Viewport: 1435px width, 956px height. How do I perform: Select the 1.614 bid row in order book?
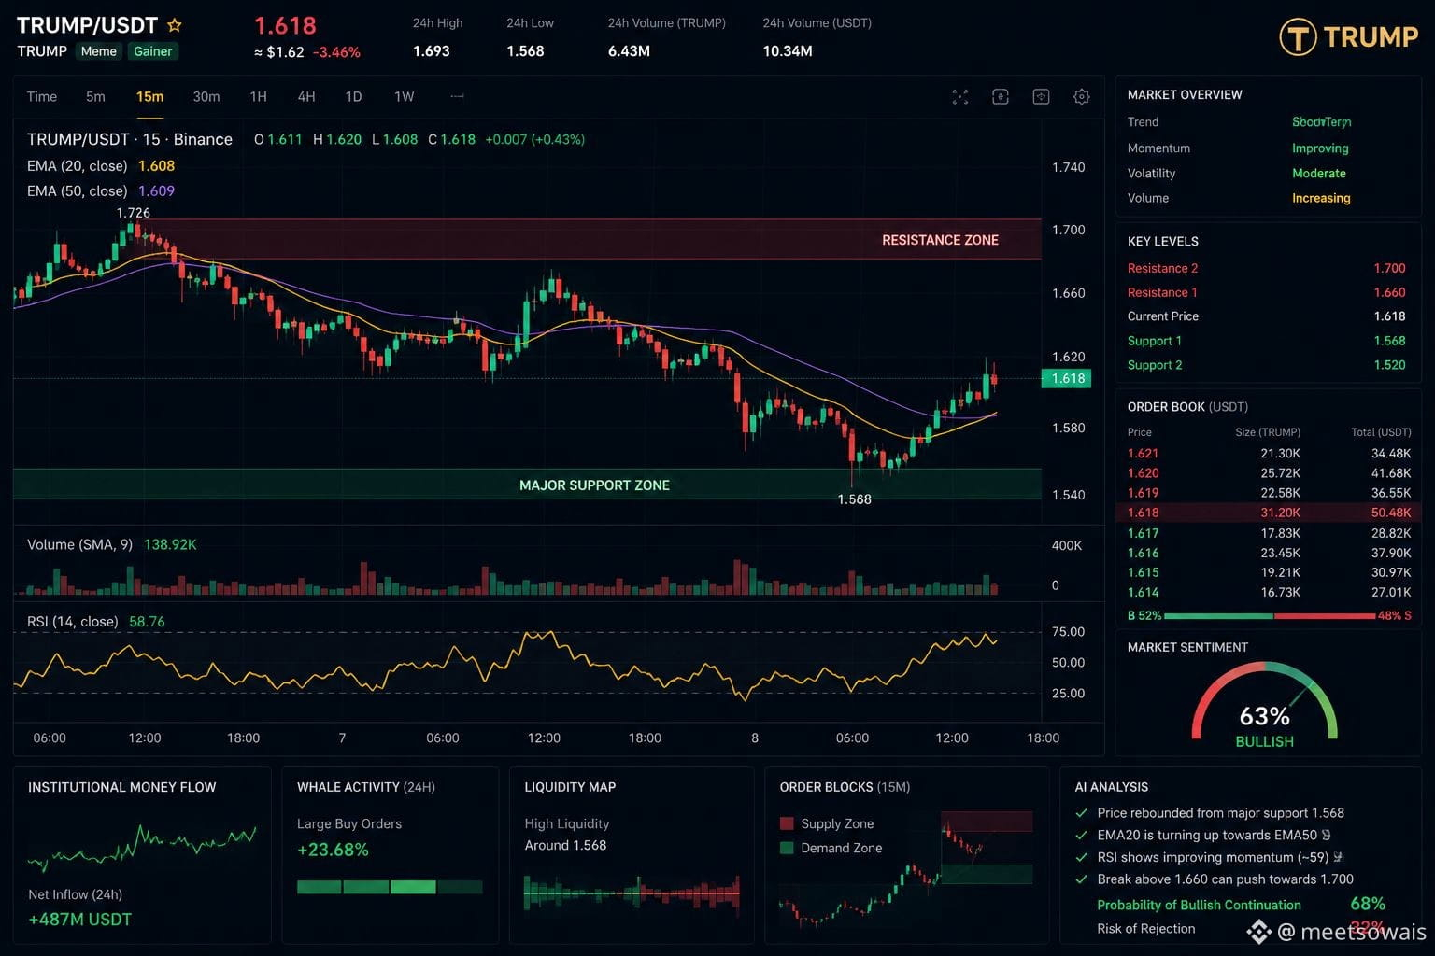pyautogui.click(x=1269, y=592)
